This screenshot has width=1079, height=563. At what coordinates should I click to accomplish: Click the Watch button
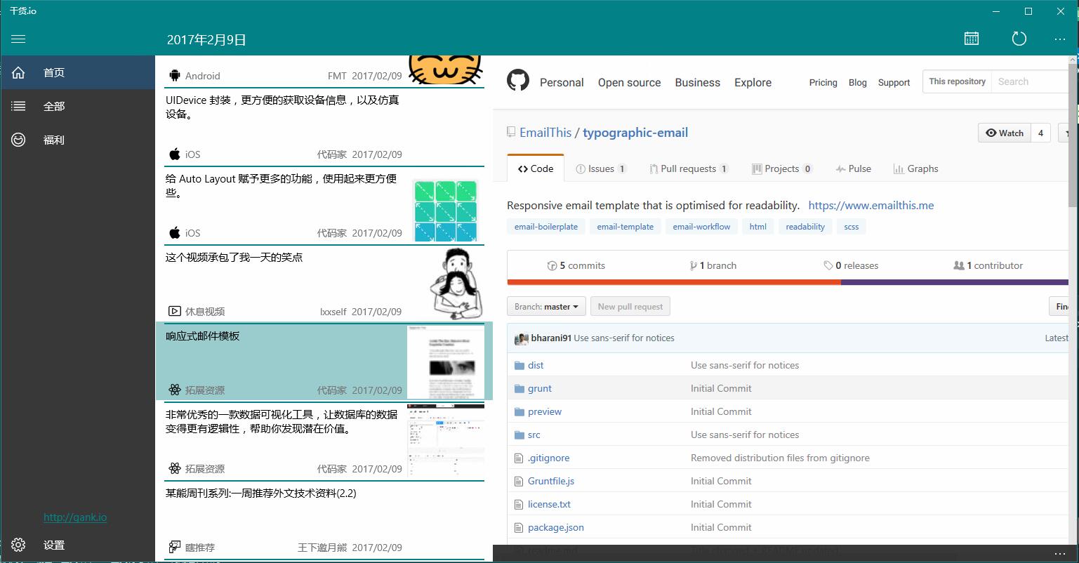click(1005, 133)
